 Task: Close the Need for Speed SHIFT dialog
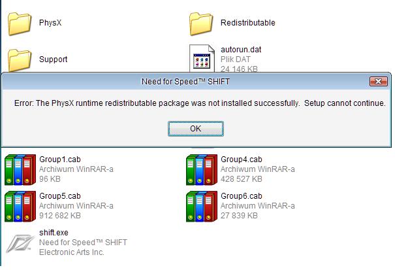pyautogui.click(x=378, y=82)
